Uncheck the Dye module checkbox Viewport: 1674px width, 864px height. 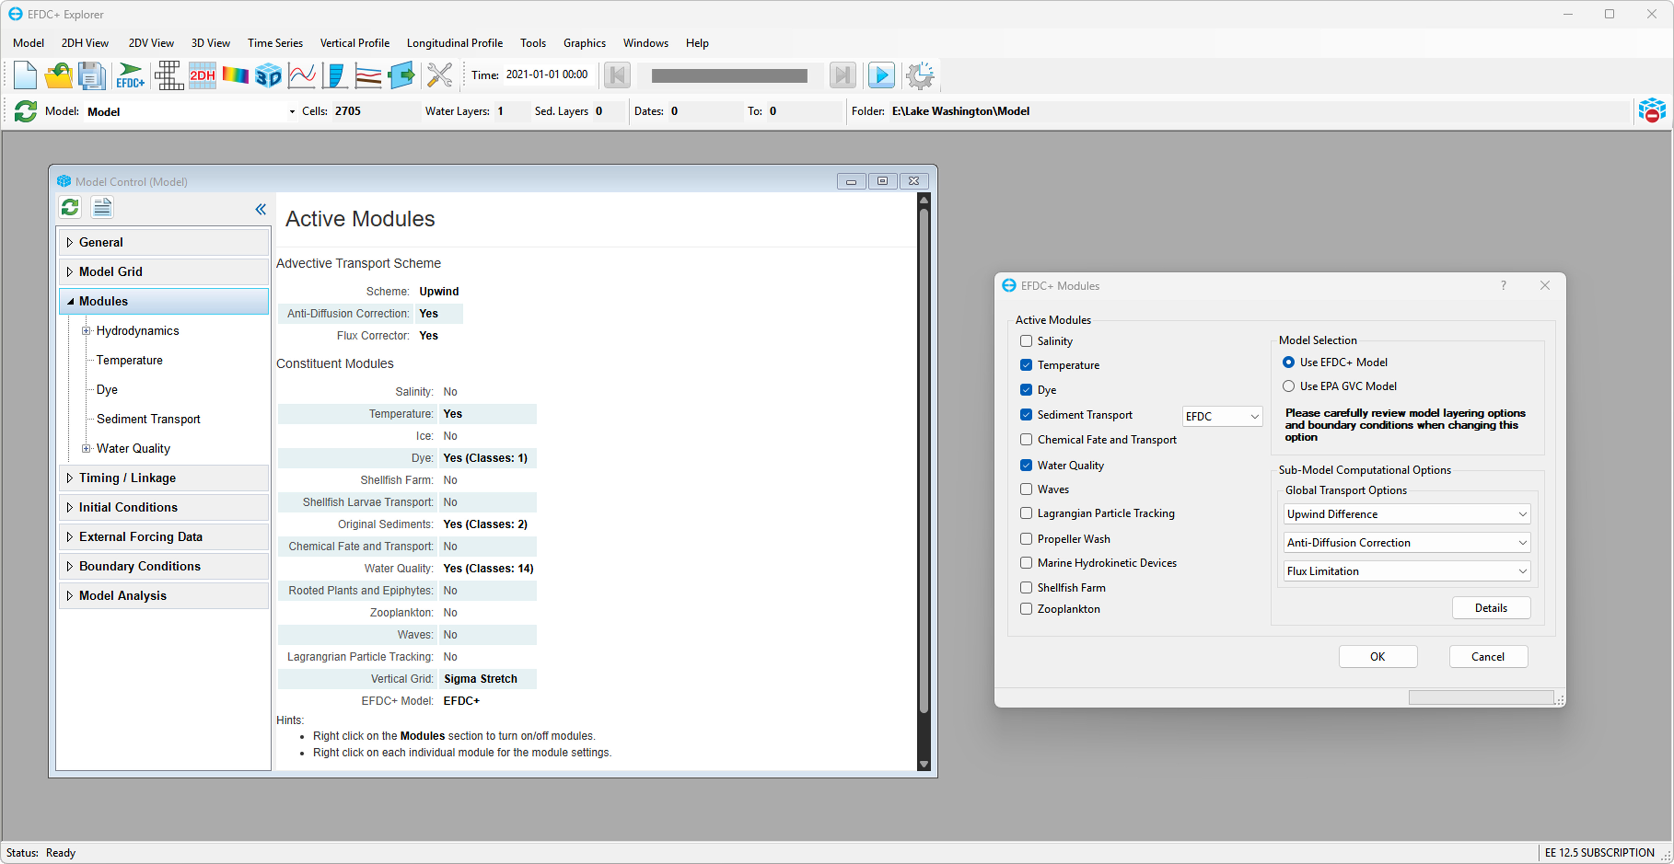click(1025, 390)
